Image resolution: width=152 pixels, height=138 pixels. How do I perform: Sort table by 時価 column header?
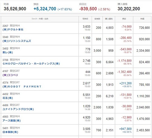coord(142,19)
